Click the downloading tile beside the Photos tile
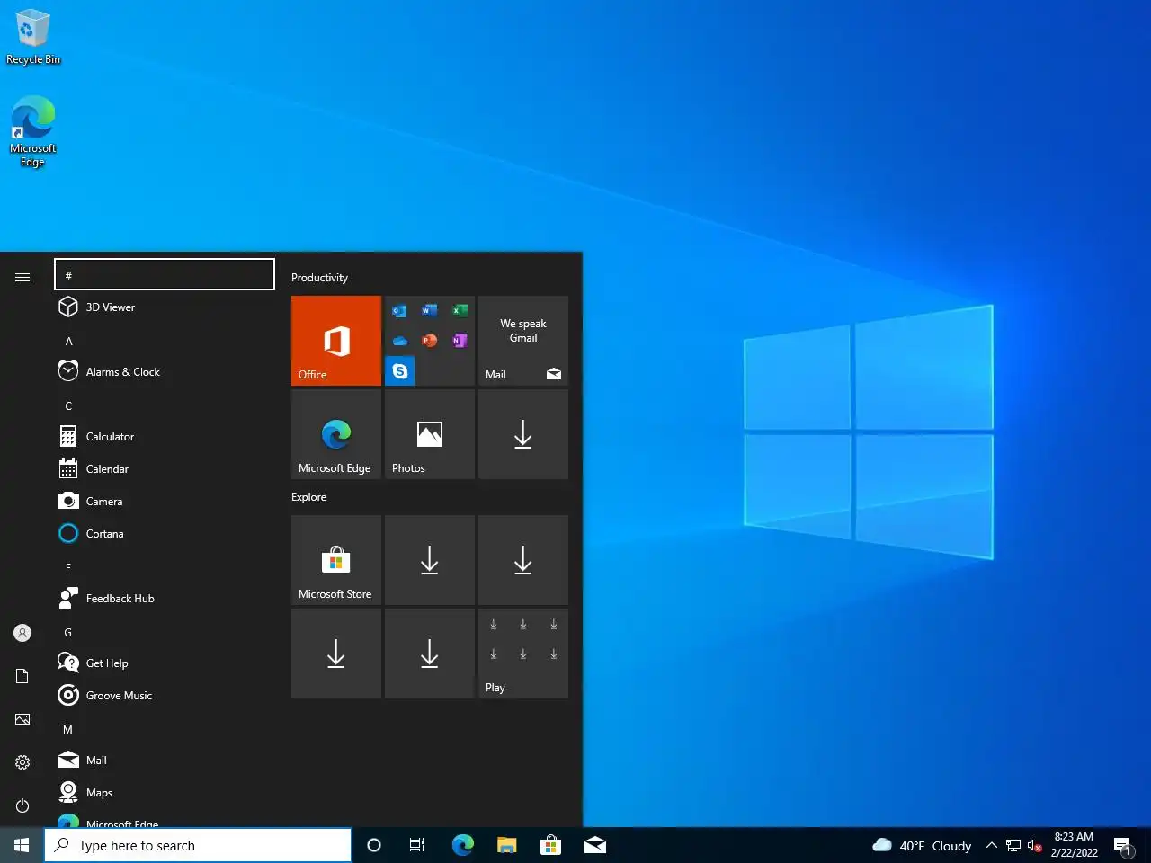 (523, 434)
